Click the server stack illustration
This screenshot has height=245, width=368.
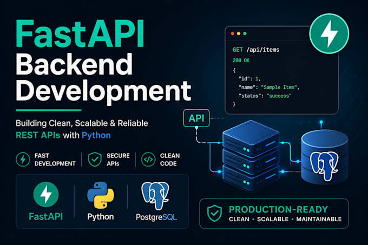tap(251, 156)
